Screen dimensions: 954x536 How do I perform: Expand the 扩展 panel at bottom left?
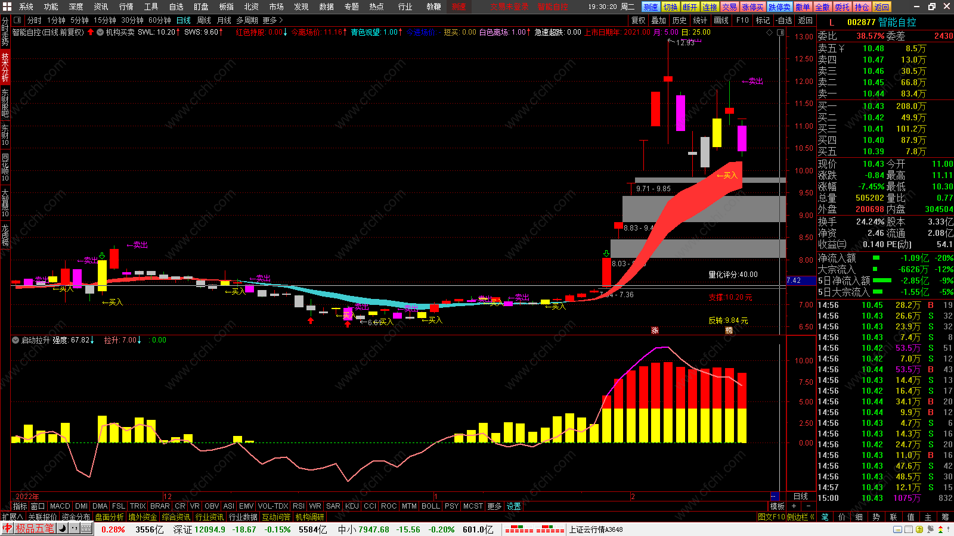(12, 517)
